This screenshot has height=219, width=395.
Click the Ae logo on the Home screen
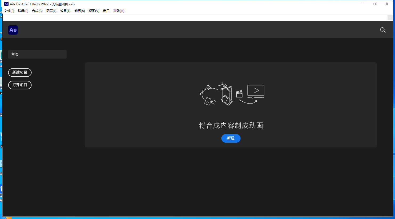pos(13,30)
